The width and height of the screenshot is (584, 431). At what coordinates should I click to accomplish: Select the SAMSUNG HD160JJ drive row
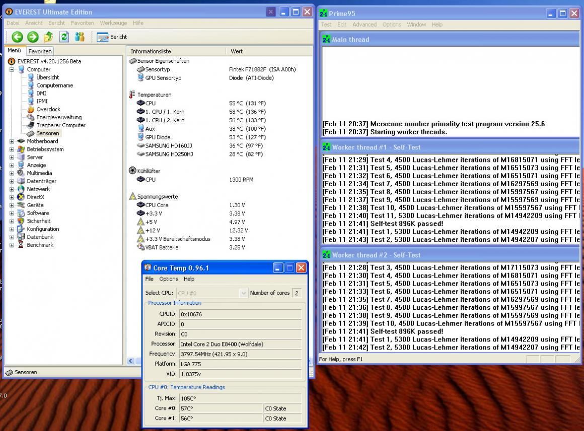(220, 146)
